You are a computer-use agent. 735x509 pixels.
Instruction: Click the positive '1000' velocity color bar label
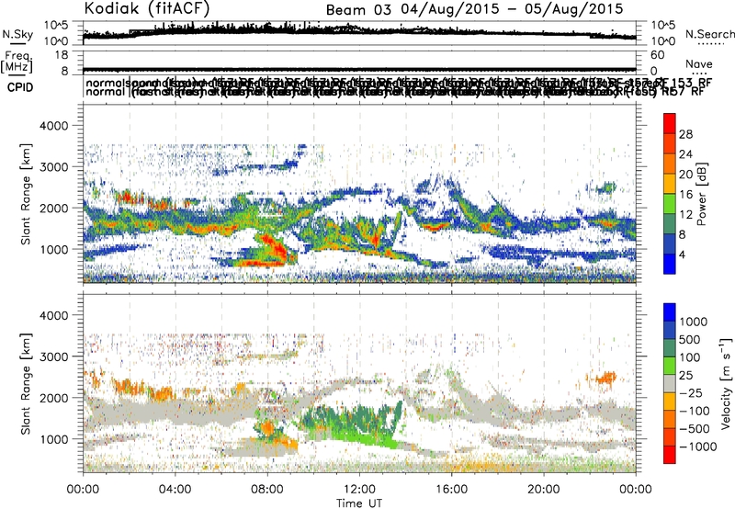(694, 322)
